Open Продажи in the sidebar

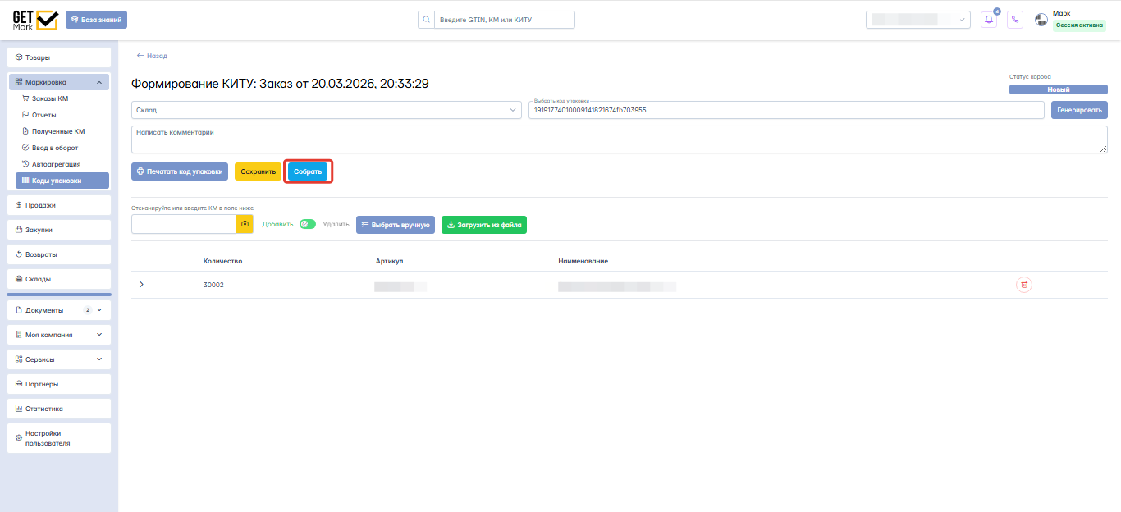point(59,205)
